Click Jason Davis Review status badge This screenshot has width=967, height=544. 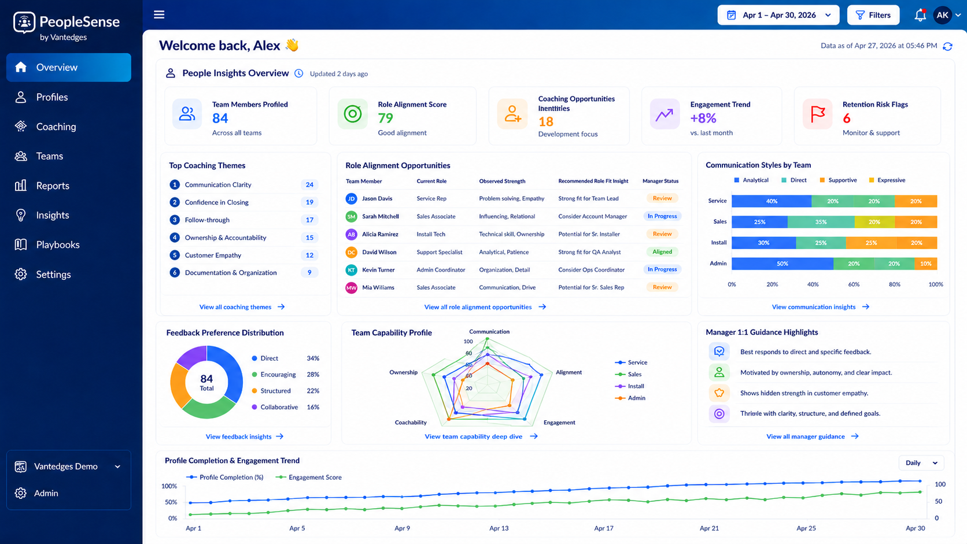(662, 198)
